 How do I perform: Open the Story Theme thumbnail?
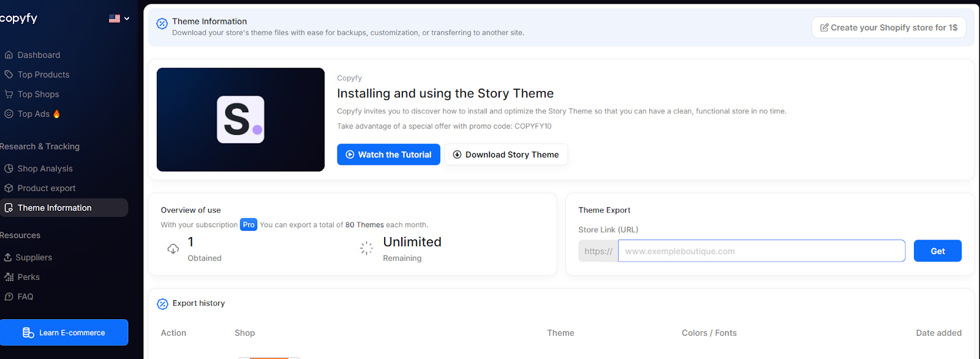pos(241,119)
